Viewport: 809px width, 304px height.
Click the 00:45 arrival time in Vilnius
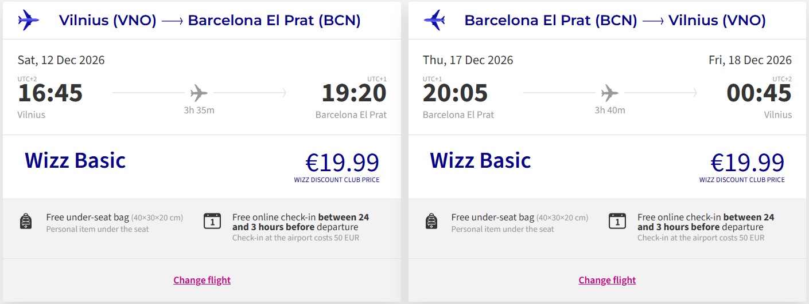pos(759,93)
